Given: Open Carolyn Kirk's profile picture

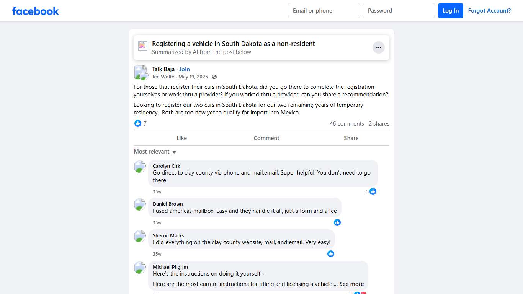Looking at the screenshot, I should [x=140, y=167].
